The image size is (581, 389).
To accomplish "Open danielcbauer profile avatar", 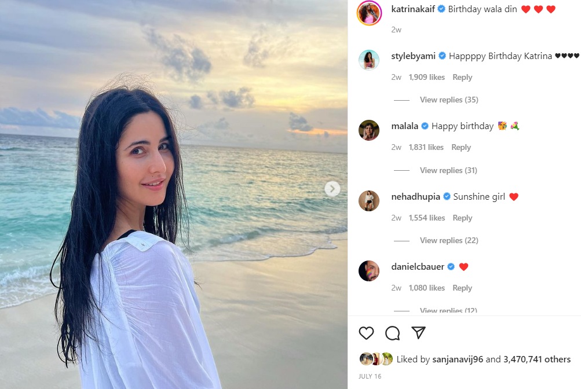I will point(369,271).
